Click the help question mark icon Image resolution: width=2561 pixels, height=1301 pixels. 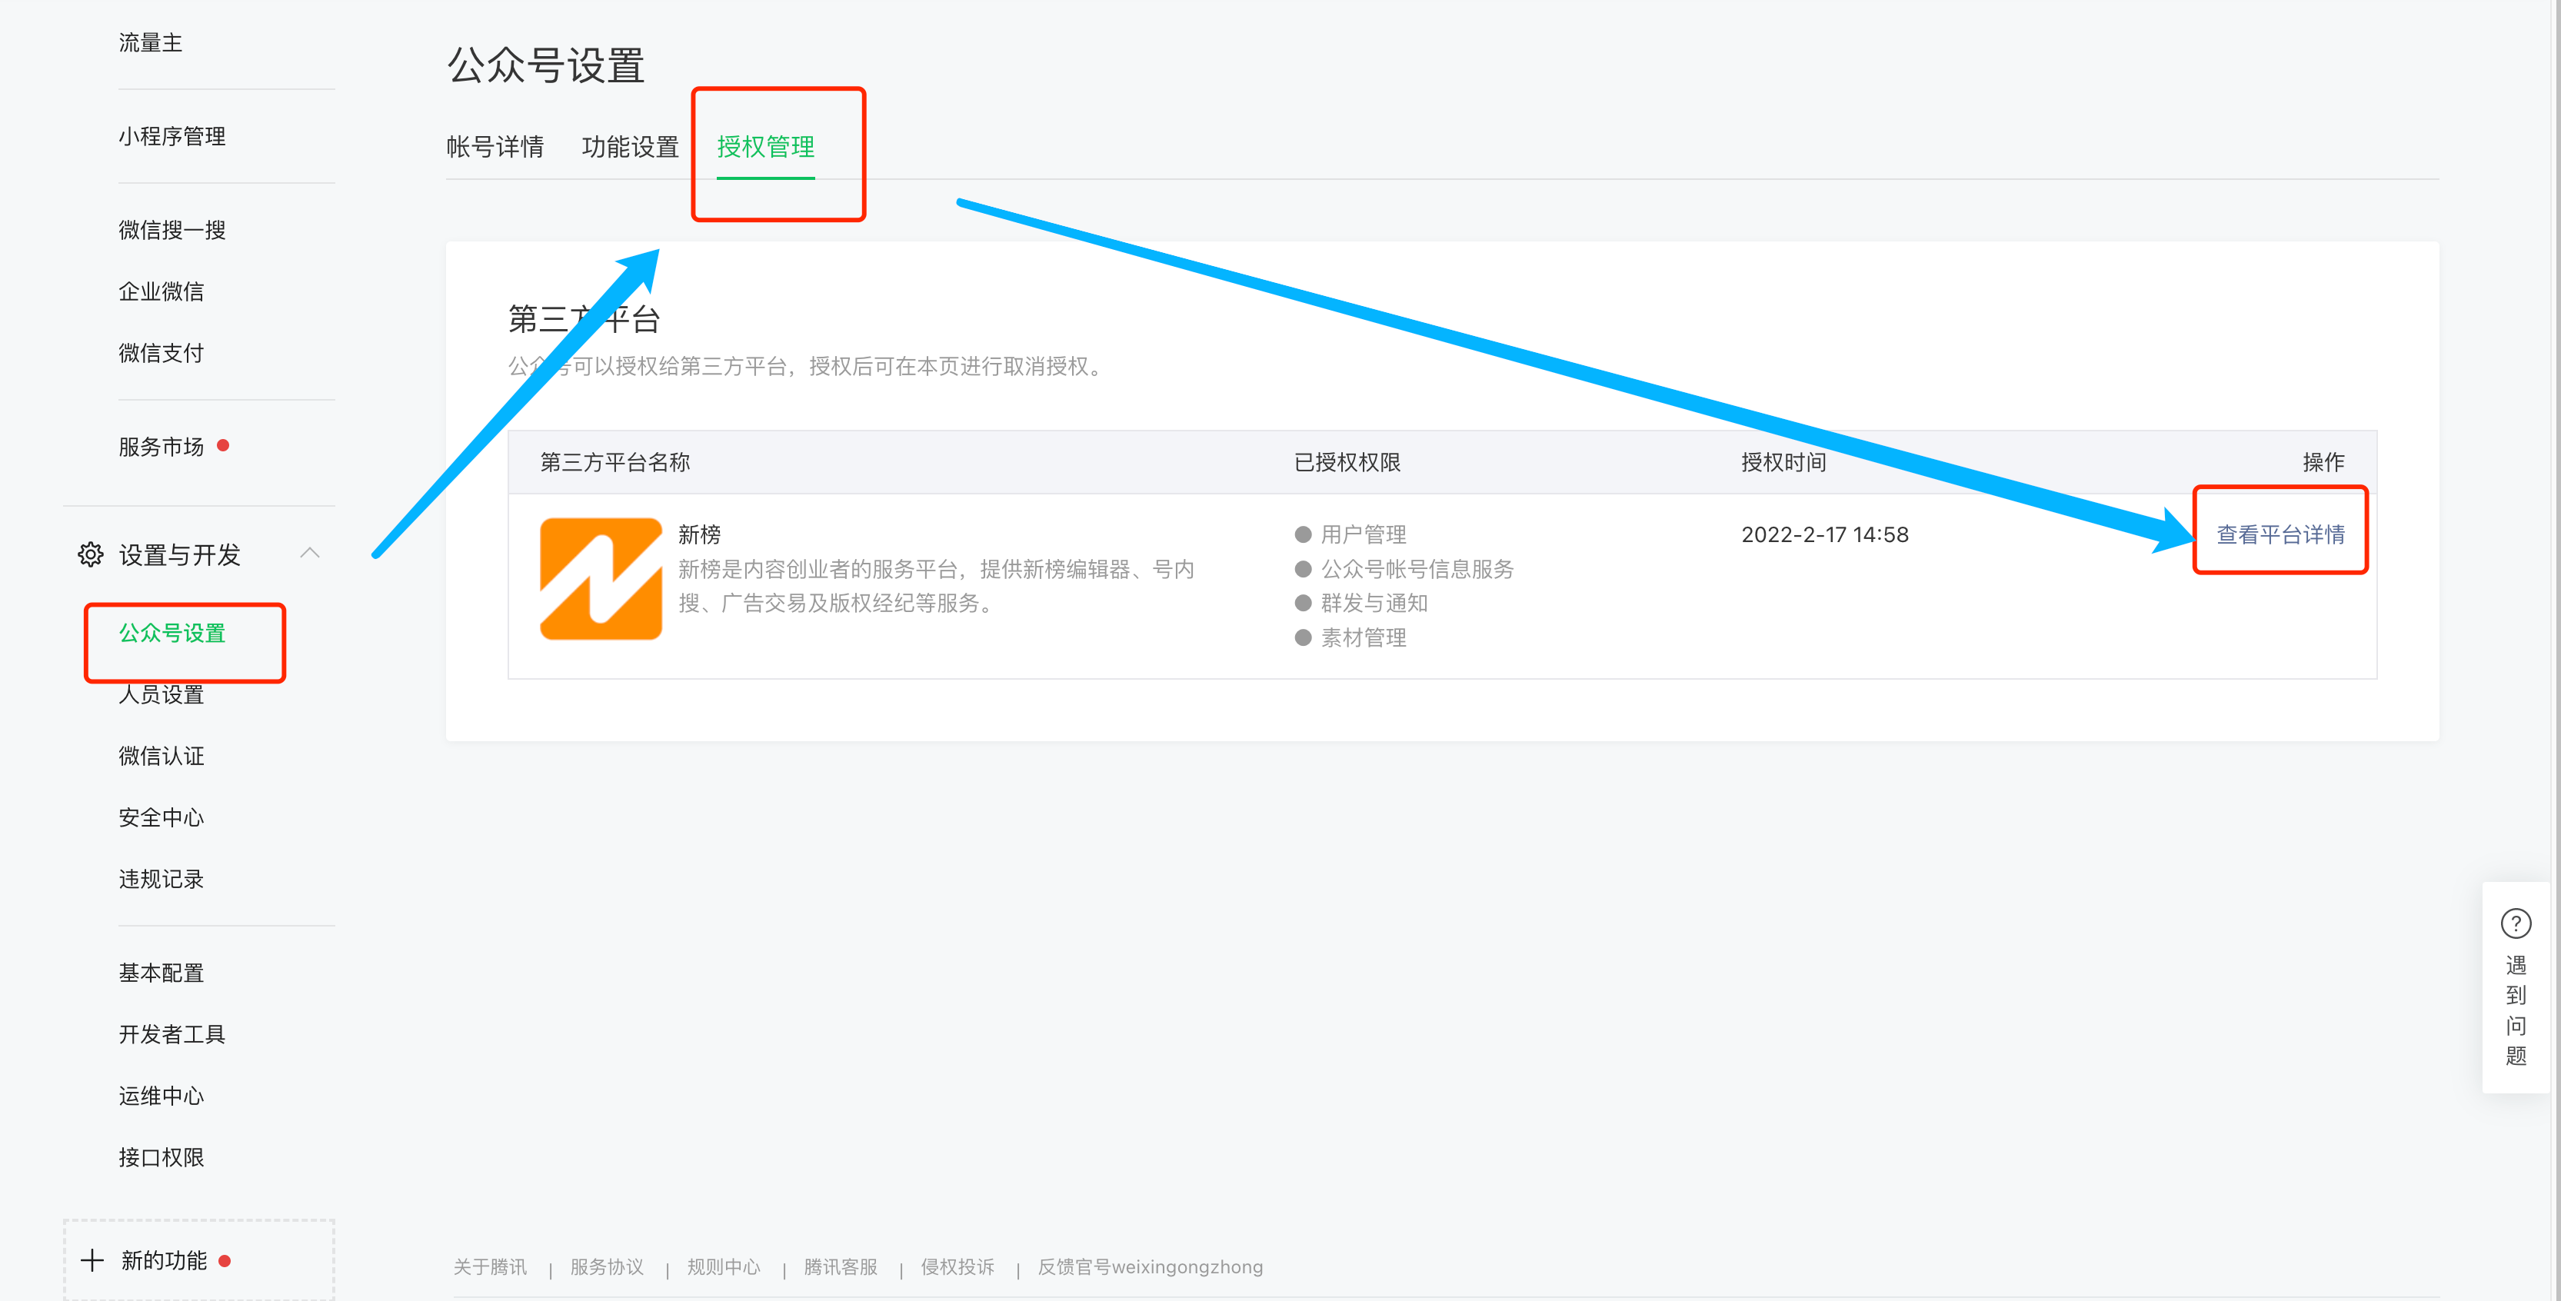coord(2516,923)
